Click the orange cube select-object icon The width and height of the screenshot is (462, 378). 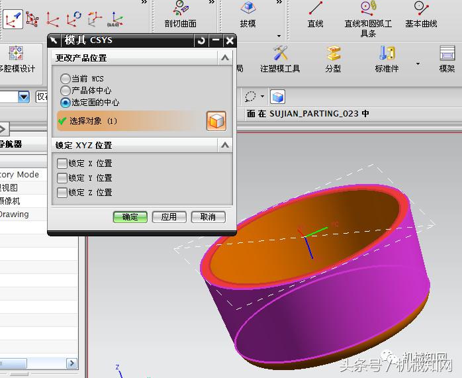coord(216,120)
